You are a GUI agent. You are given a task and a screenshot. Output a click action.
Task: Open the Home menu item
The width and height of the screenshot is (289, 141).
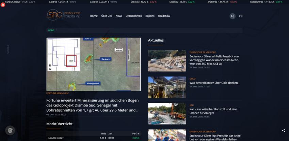[x=94, y=16]
